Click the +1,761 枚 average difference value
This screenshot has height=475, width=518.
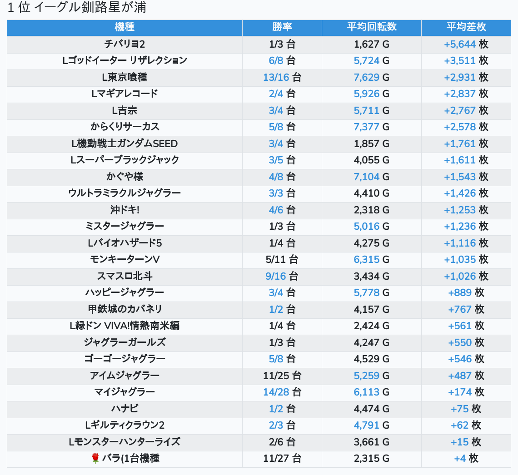point(466,143)
